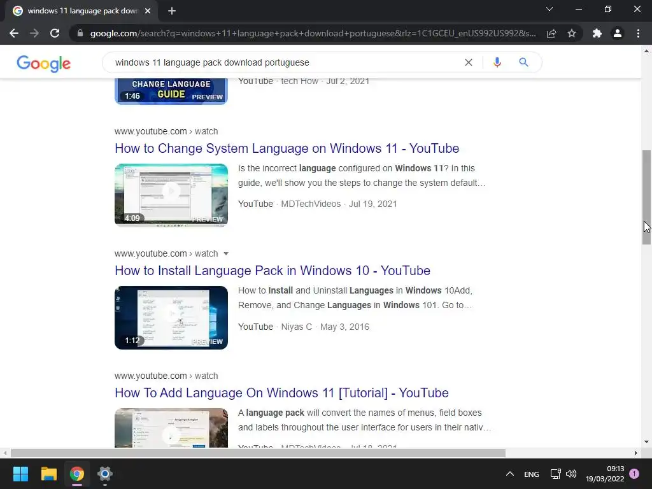Open the Chrome profile menu

click(618, 33)
